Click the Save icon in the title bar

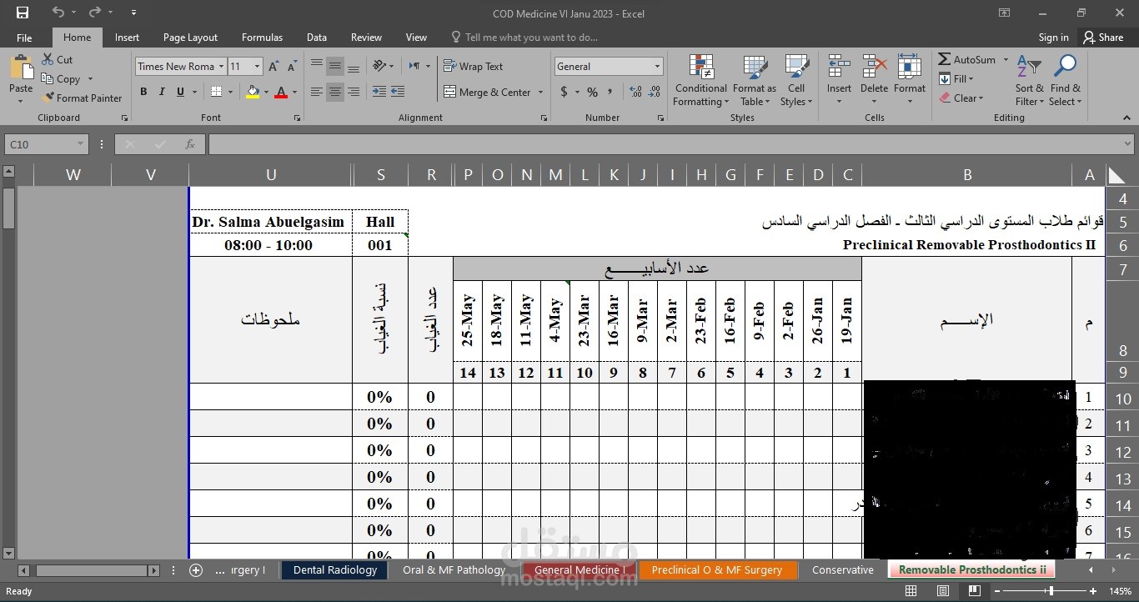coord(23,13)
